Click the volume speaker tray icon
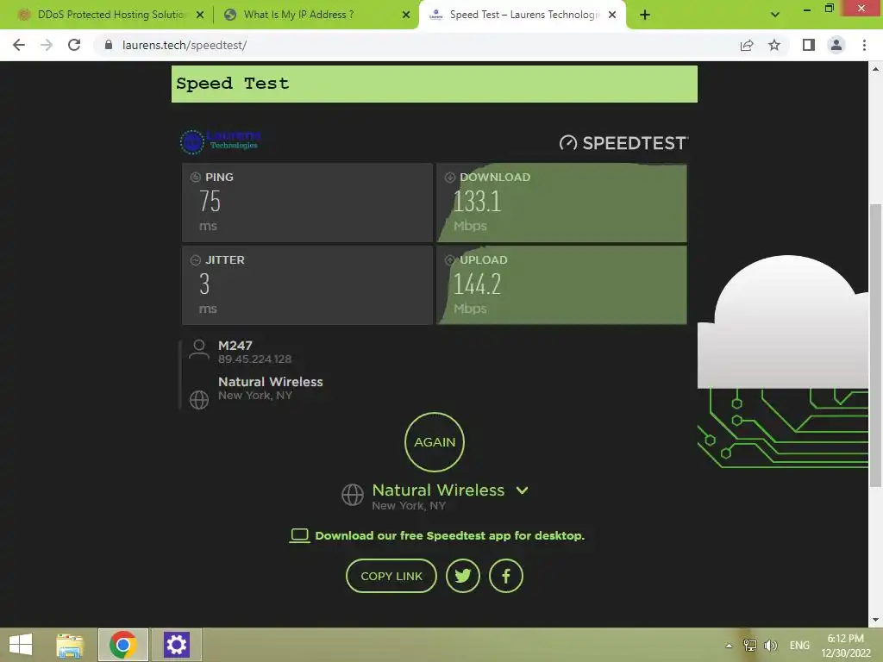This screenshot has width=883, height=662. (770, 645)
